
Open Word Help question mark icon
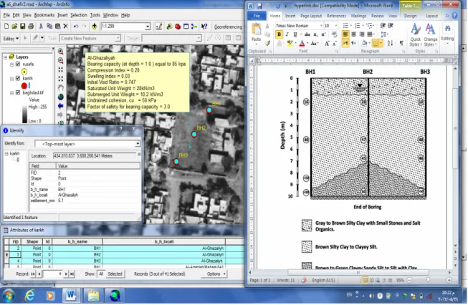click(x=454, y=16)
